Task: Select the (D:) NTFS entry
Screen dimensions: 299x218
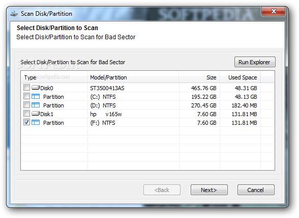Action: point(103,105)
